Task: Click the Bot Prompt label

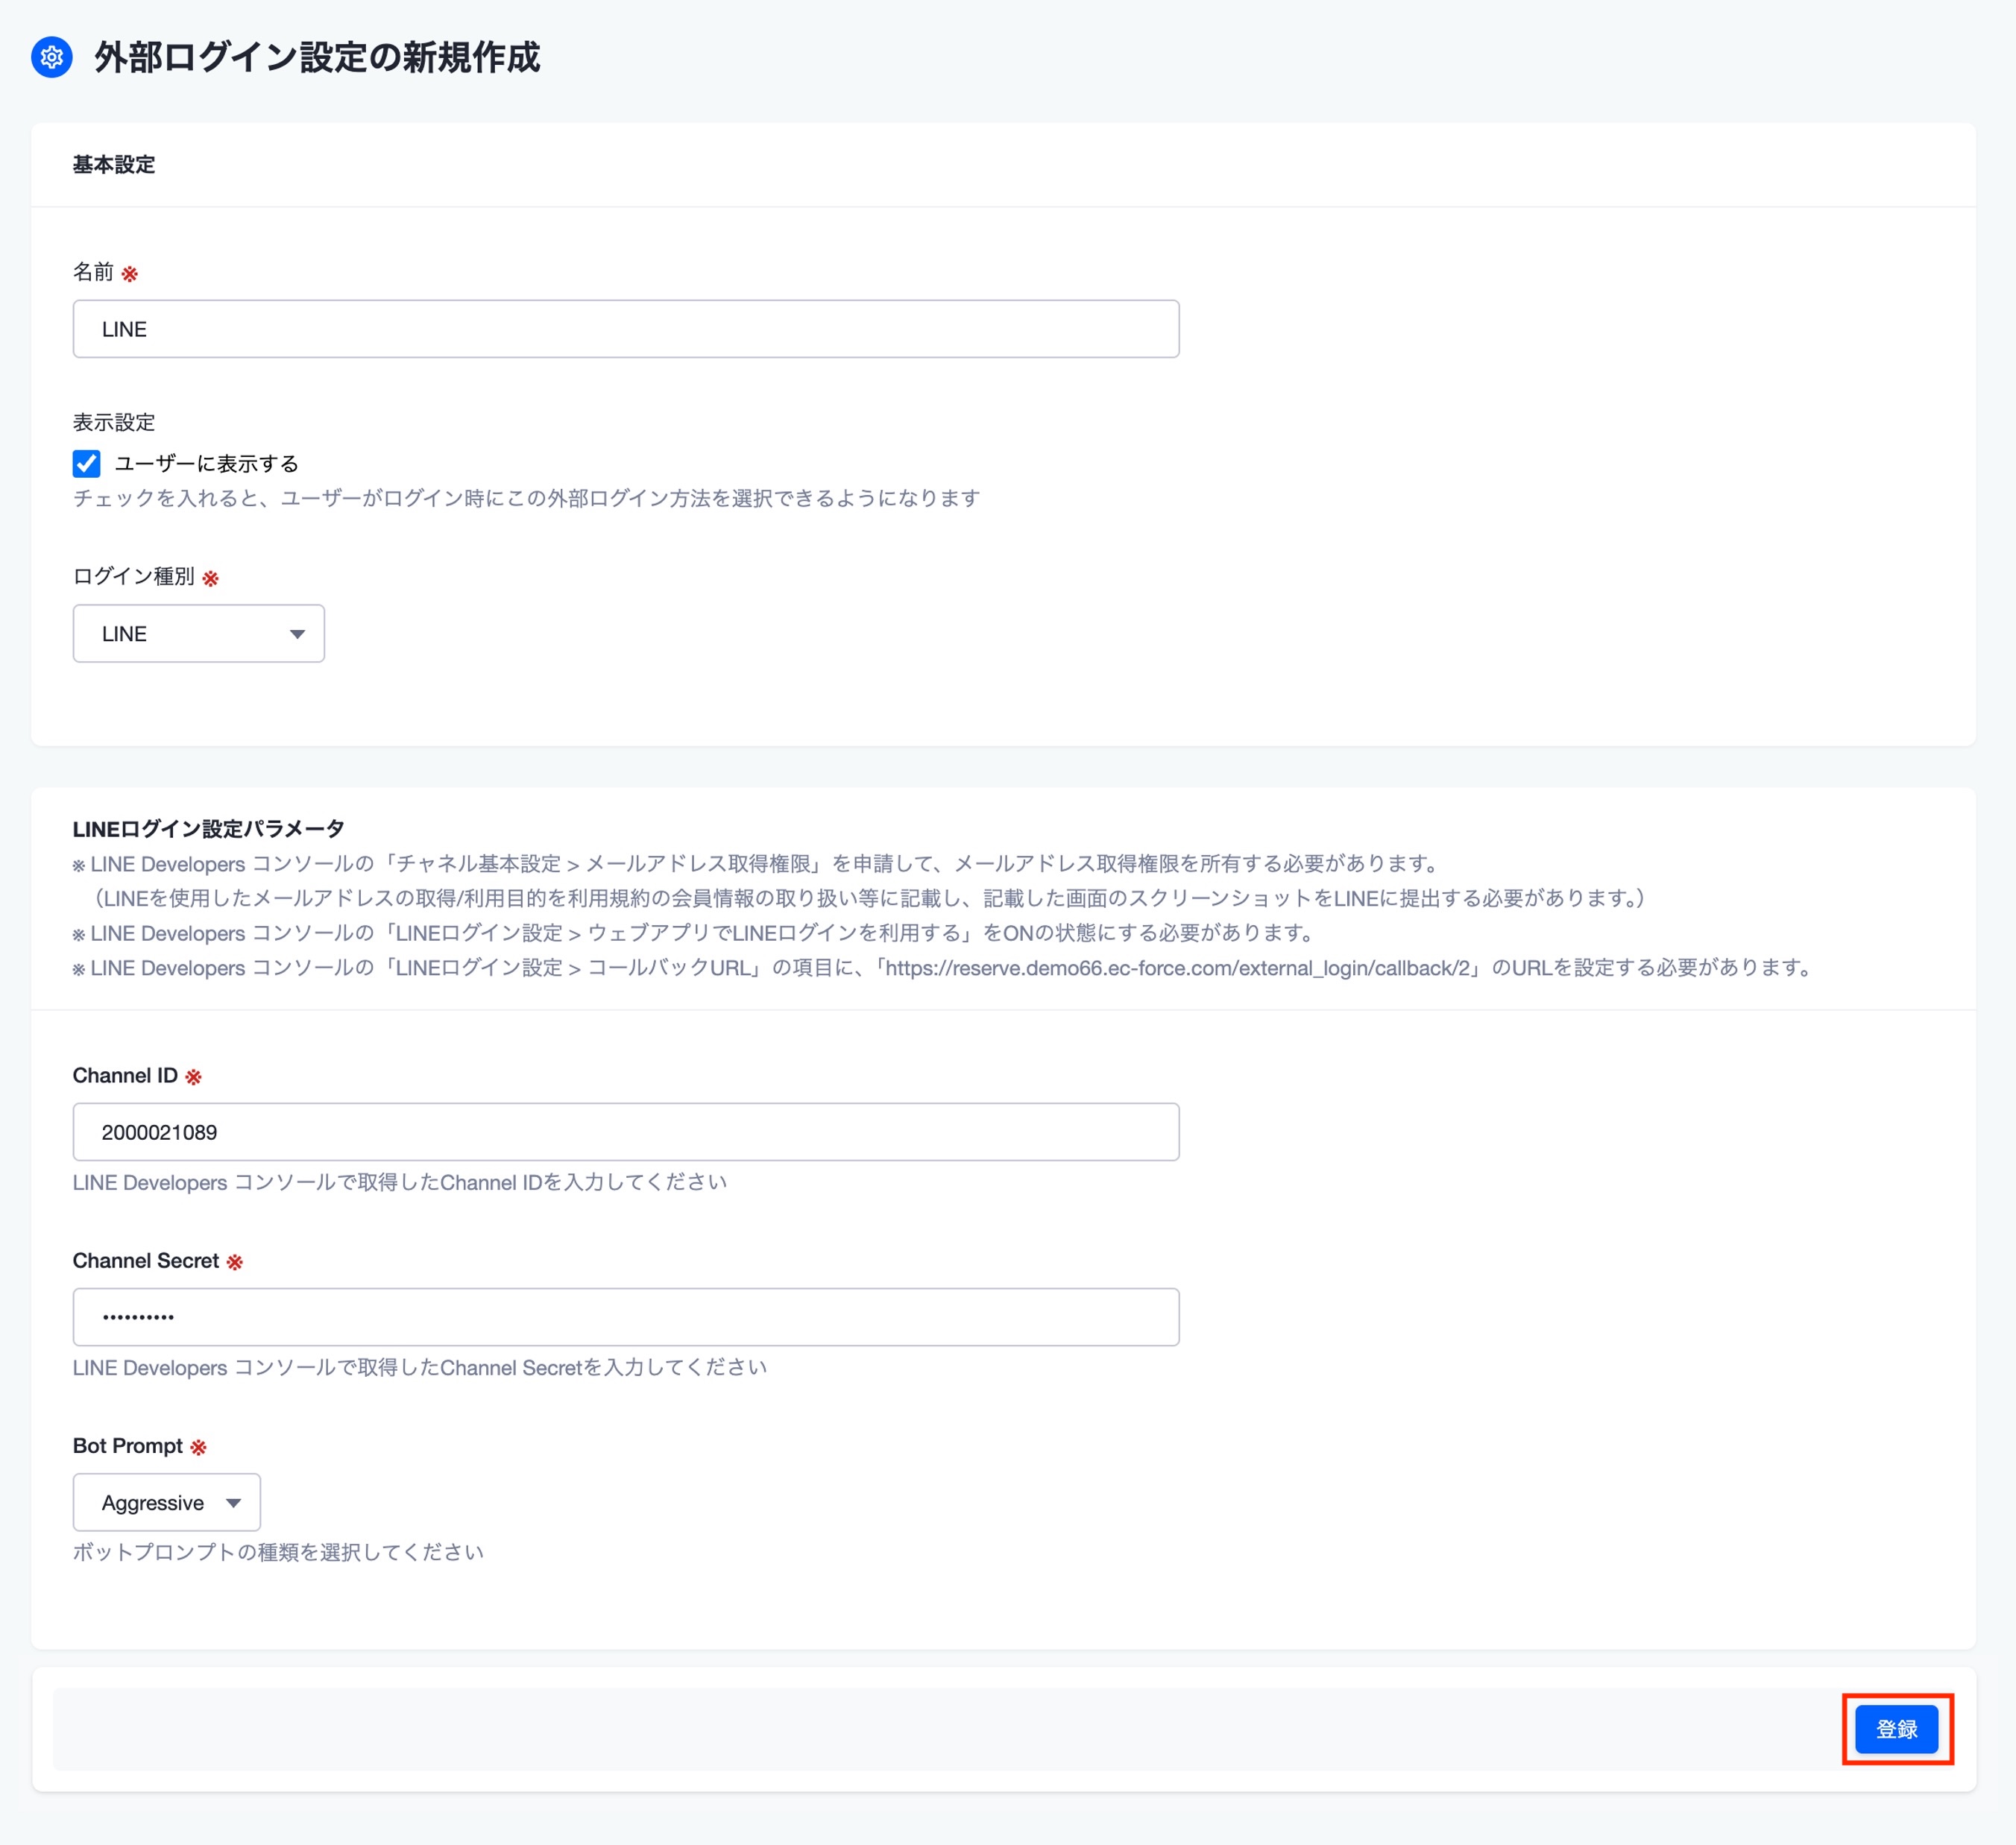Action: click(128, 1446)
